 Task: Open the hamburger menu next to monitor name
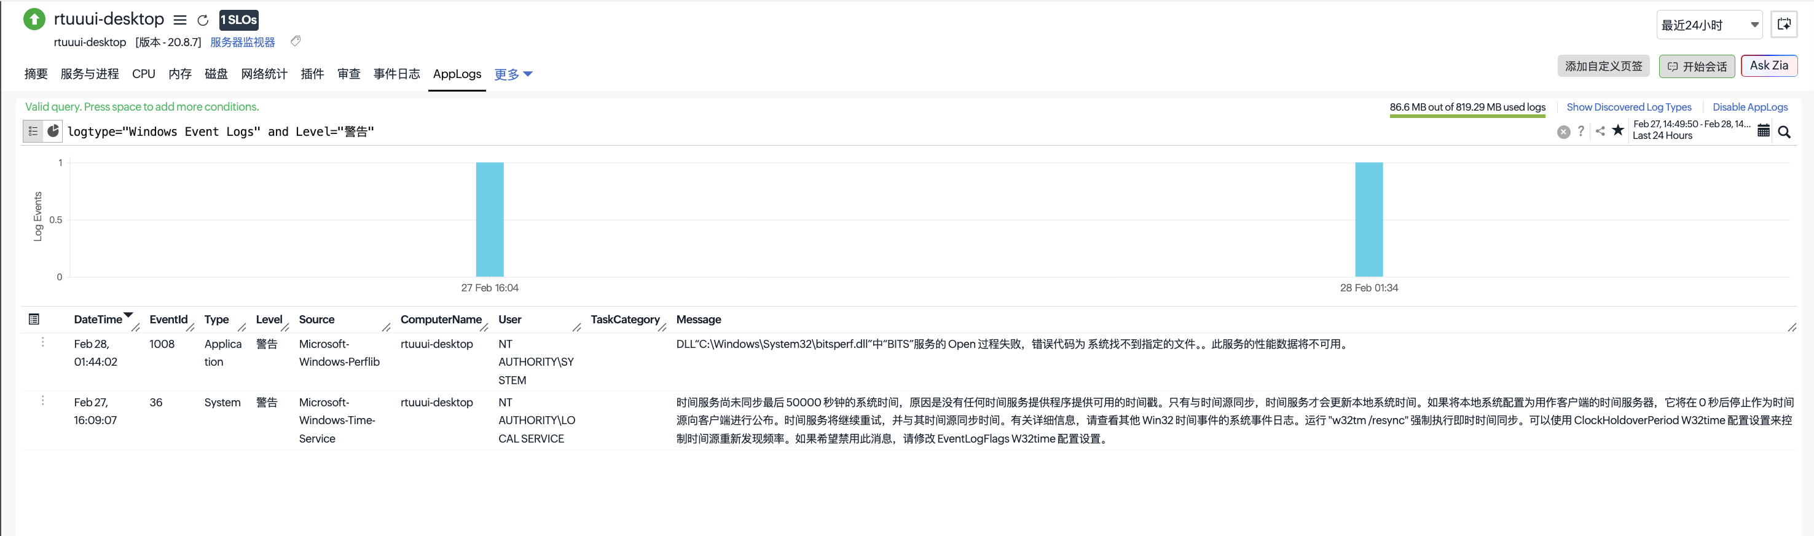[x=180, y=20]
